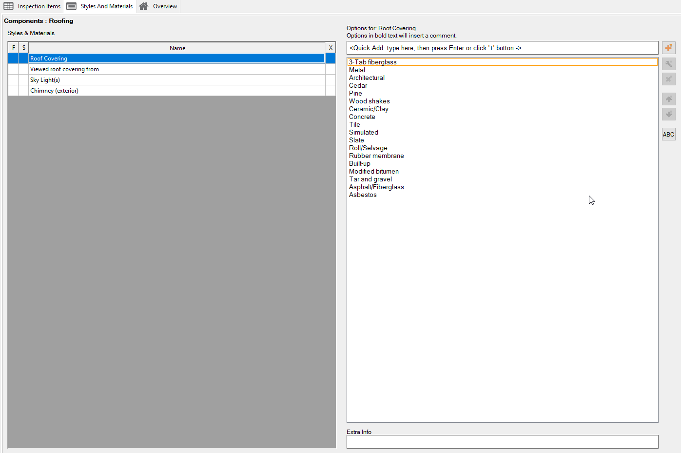Click the ABC spell check button
Screen dimensions: 681x453
pyautogui.click(x=668, y=135)
